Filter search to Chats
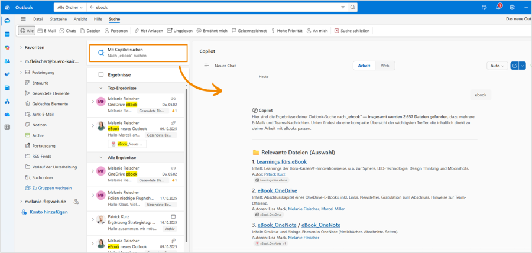This screenshot has height=253, width=532. click(68, 31)
